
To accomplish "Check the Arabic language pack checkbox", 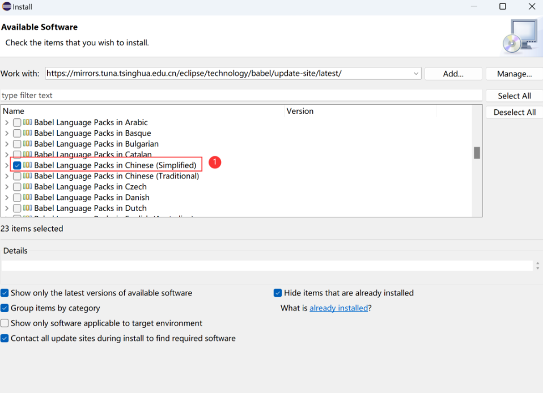I will [17, 122].
